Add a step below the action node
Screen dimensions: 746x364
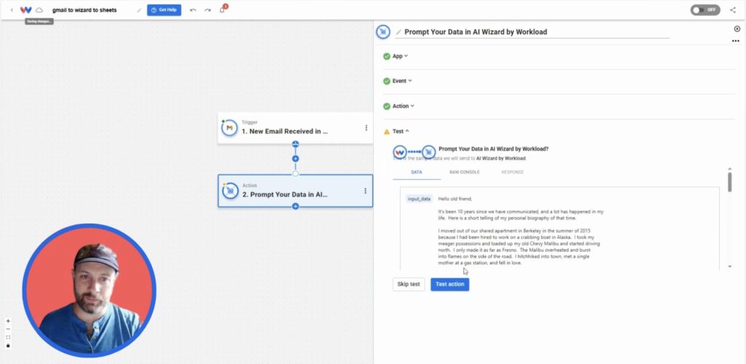pyautogui.click(x=296, y=206)
